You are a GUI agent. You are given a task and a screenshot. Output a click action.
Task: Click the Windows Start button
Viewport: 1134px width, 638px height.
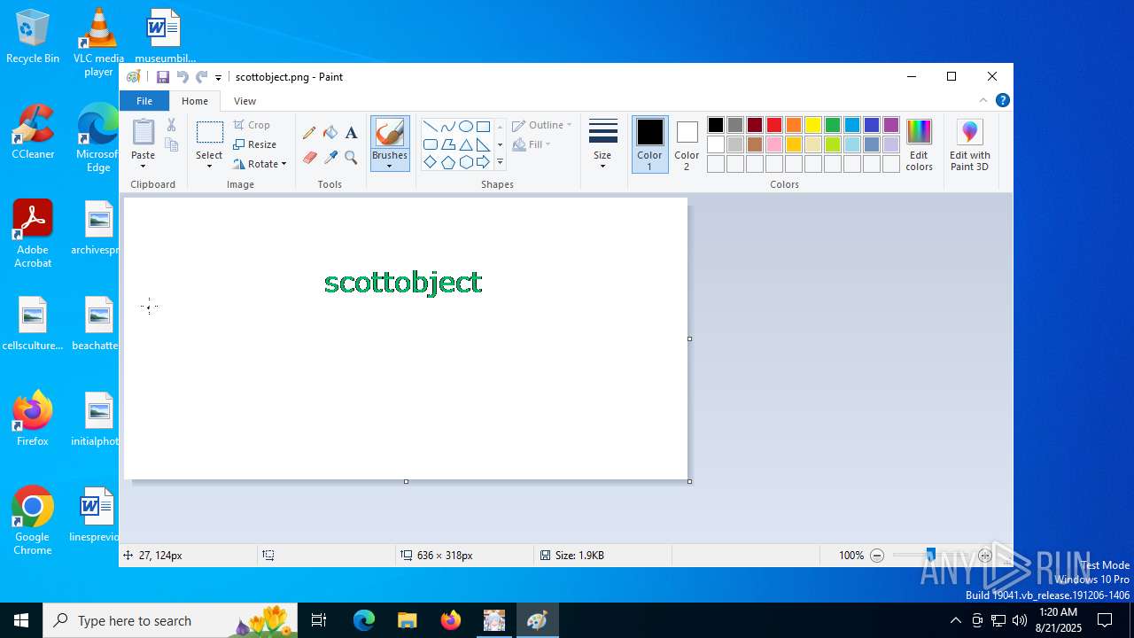[x=21, y=620]
